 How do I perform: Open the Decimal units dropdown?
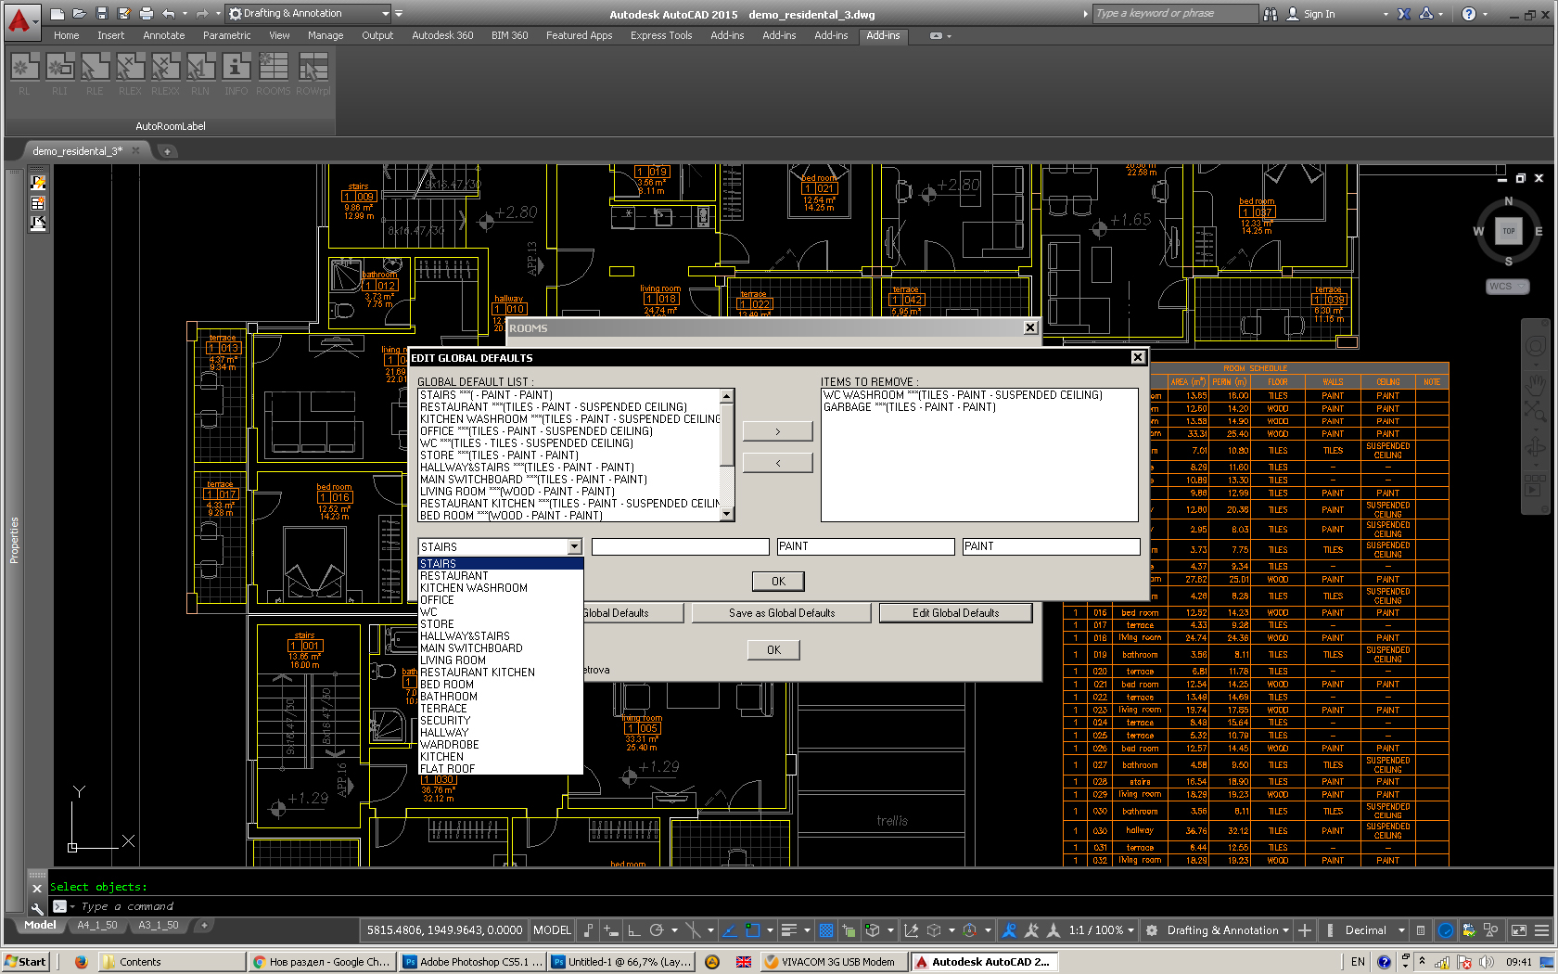pyautogui.click(x=1371, y=930)
